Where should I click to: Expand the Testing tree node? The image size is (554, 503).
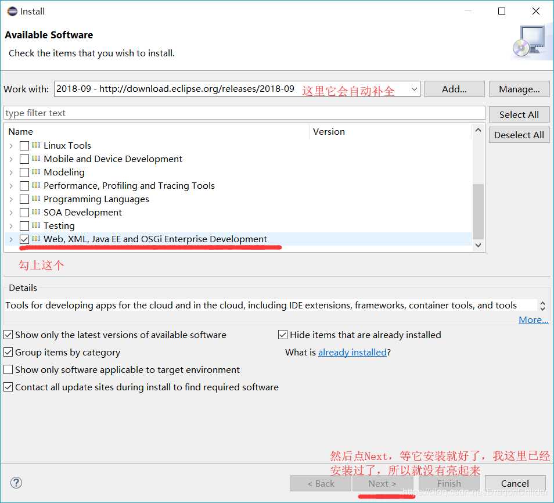tap(11, 226)
